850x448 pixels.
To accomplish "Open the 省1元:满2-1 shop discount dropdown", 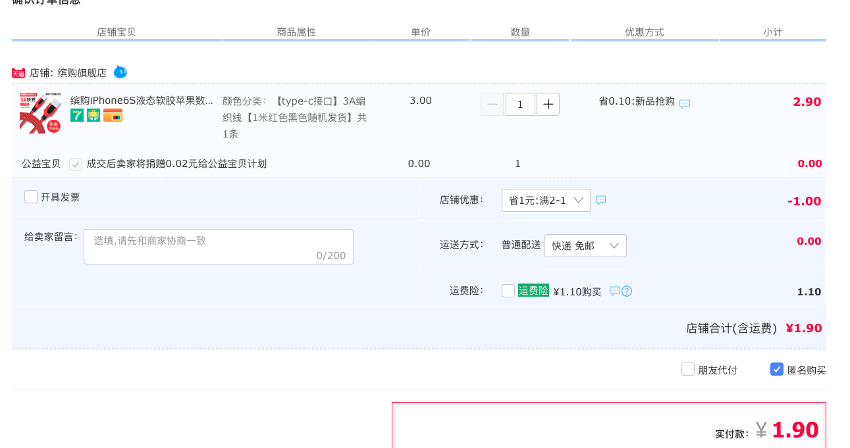I will [546, 201].
